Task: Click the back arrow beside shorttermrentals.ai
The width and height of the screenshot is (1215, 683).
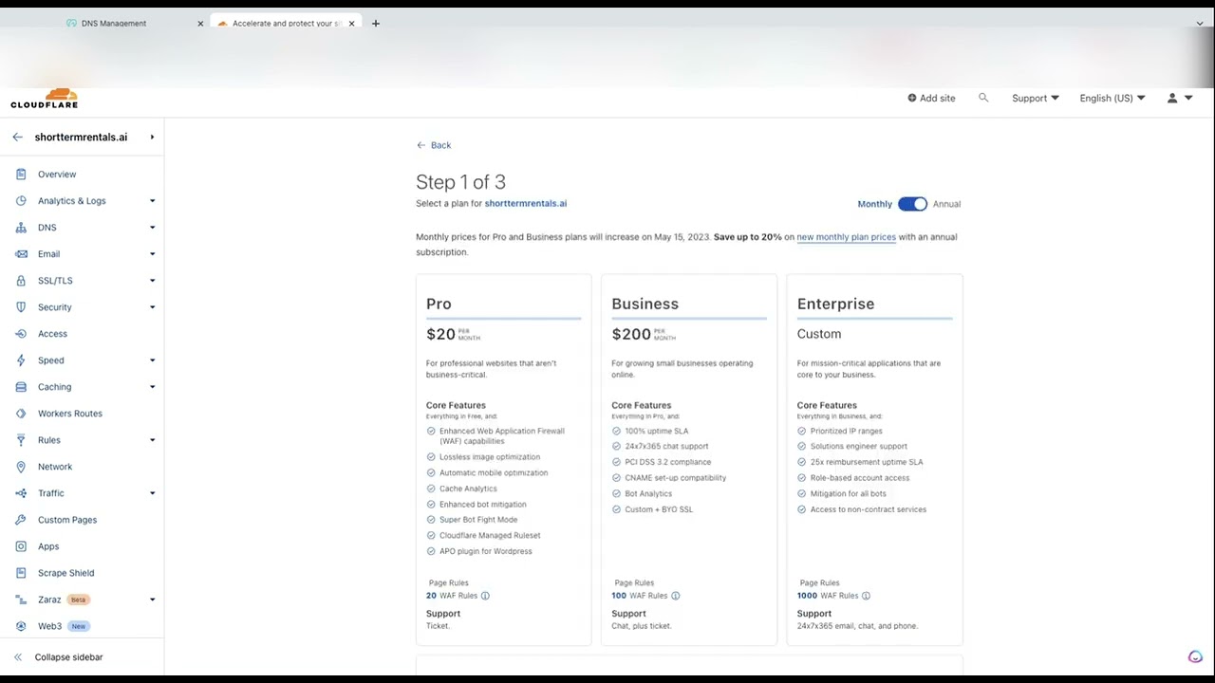Action: 17,138
